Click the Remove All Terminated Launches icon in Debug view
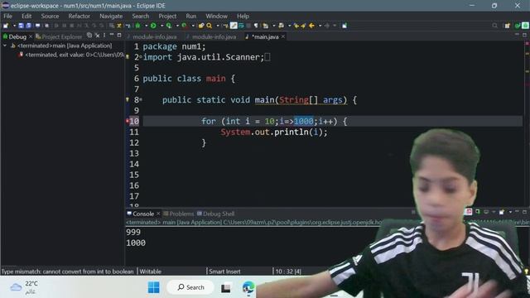 click(98, 36)
